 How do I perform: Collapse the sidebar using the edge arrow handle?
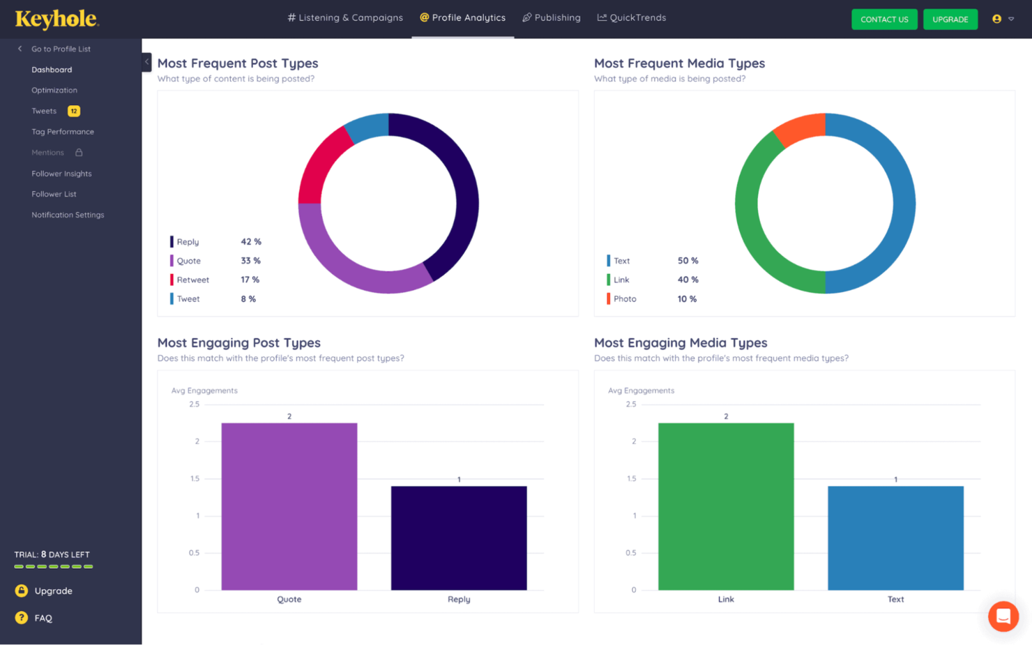coord(146,62)
